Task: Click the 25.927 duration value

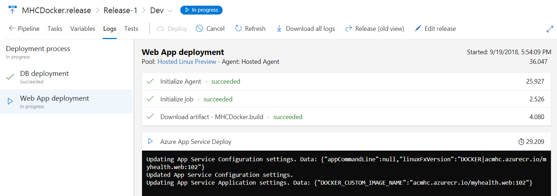Action: [x=535, y=82]
